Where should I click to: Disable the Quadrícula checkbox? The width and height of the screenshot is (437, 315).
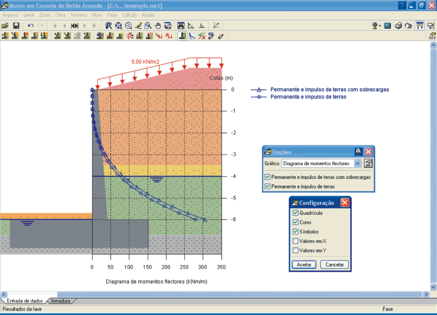(296, 213)
